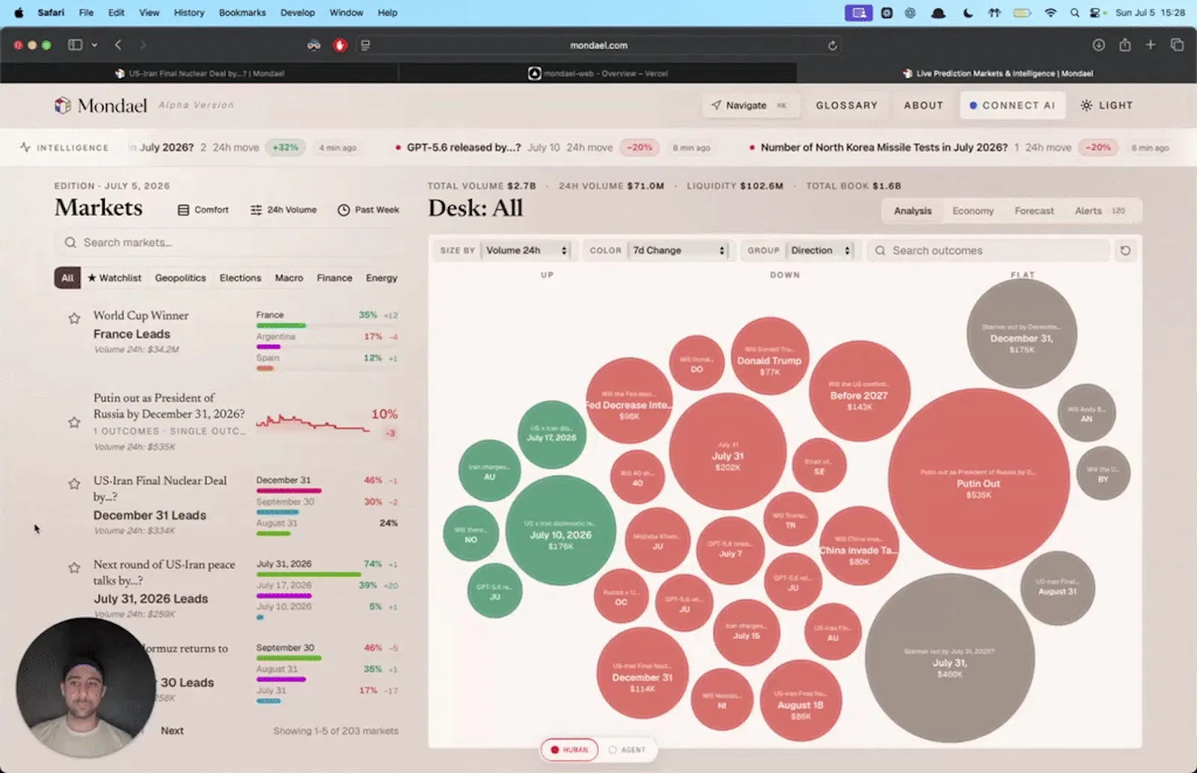
Task: Click the Safari share icon
Action: [x=1124, y=45]
